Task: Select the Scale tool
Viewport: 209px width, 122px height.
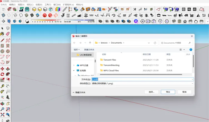Action: (3, 80)
